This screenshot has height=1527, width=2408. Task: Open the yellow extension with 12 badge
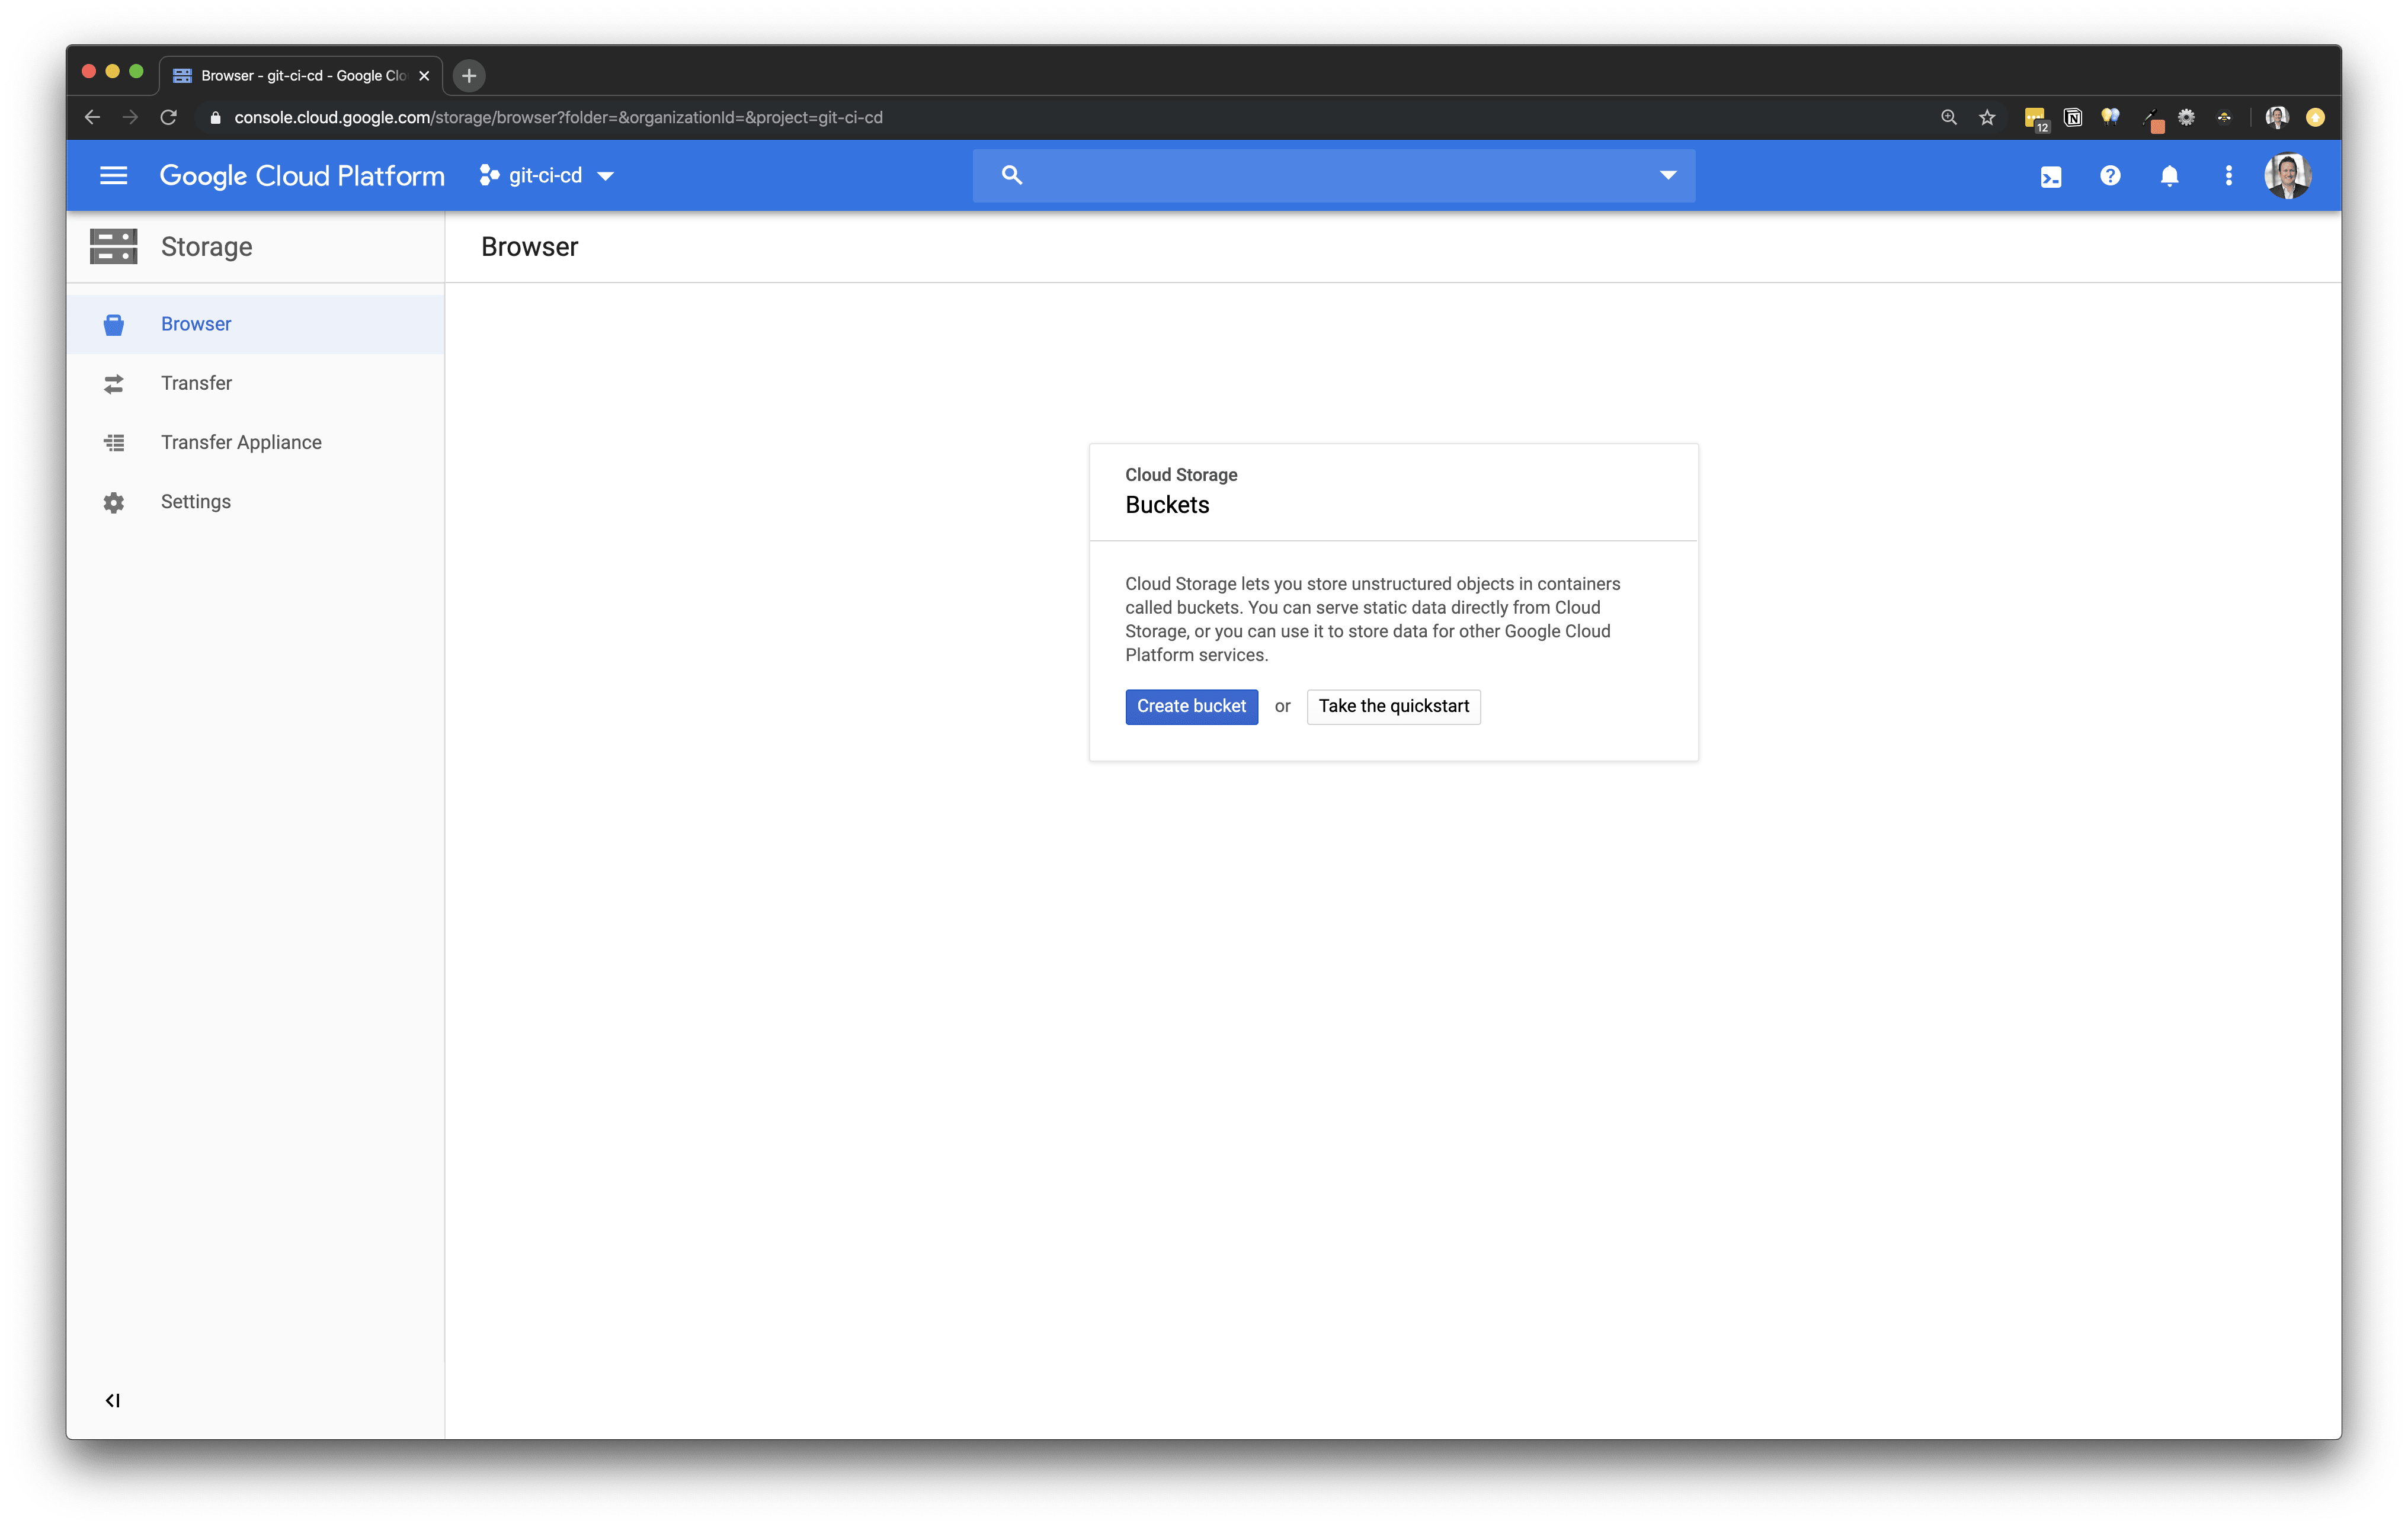(x=2036, y=119)
